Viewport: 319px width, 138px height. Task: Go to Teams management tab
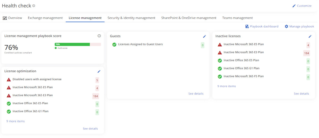pyautogui.click(x=237, y=18)
